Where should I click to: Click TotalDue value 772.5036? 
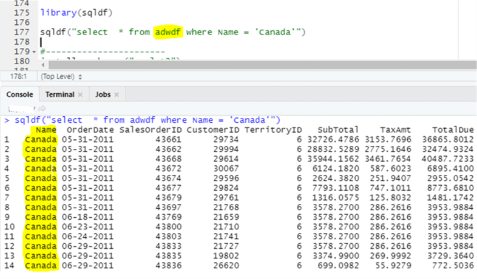453,266
